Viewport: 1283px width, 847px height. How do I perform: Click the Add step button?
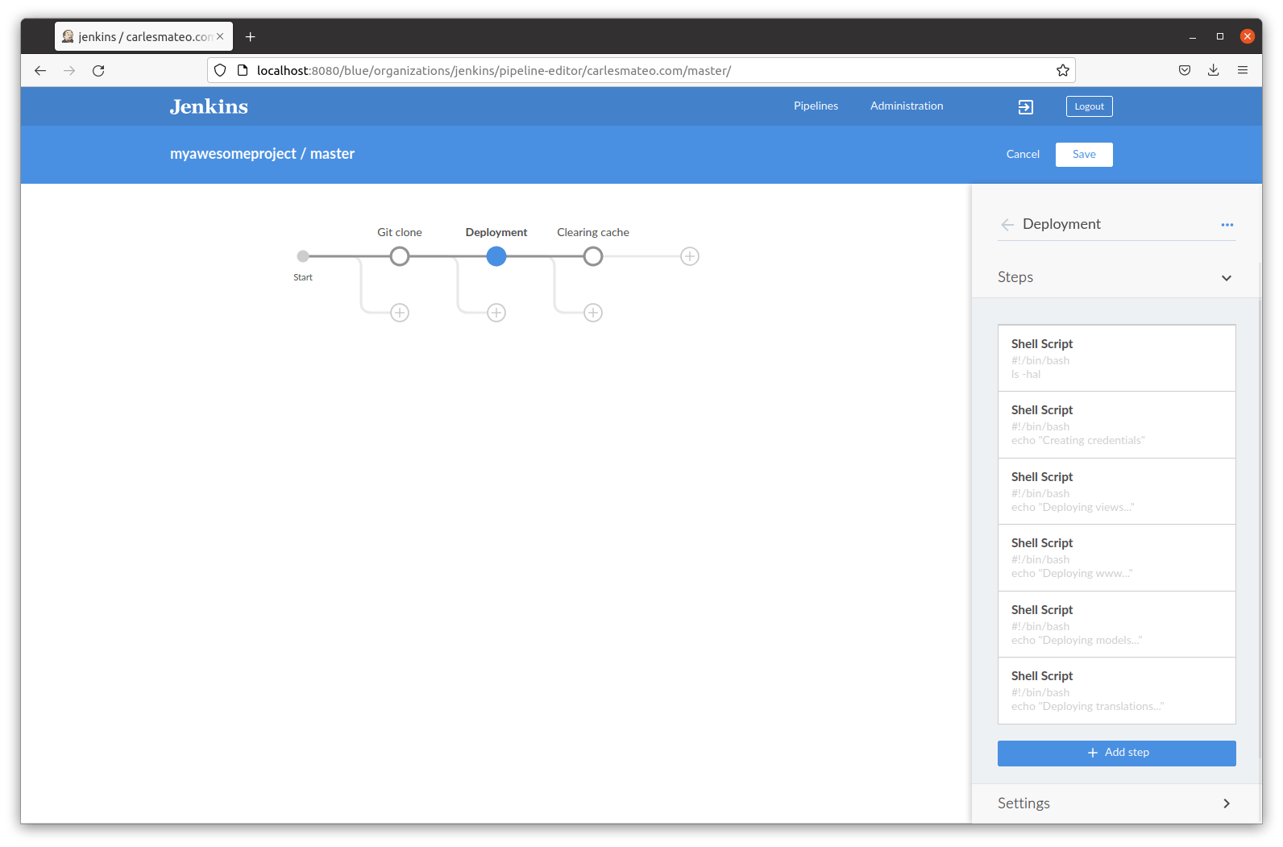point(1117,753)
